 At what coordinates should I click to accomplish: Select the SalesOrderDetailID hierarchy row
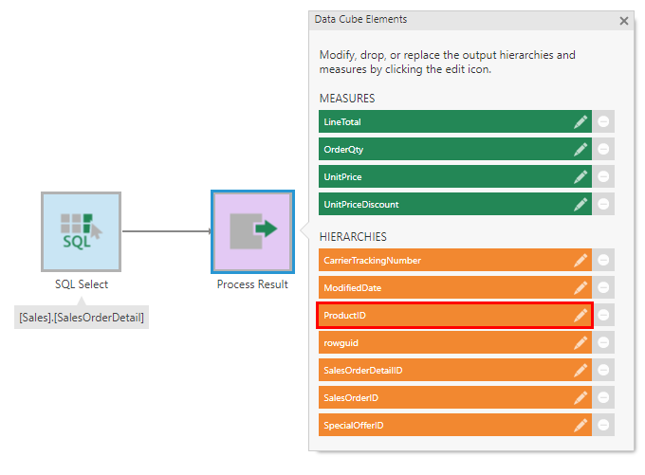(436, 371)
